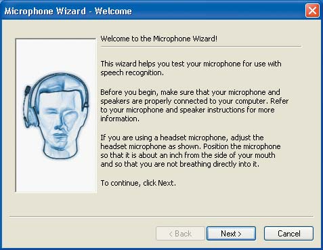Click the 'This wizard helps you test' paragraph
Screen dimensions: 323x250
click(191, 68)
